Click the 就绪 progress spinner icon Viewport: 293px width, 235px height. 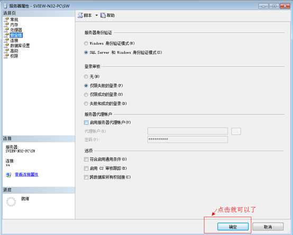point(11,202)
